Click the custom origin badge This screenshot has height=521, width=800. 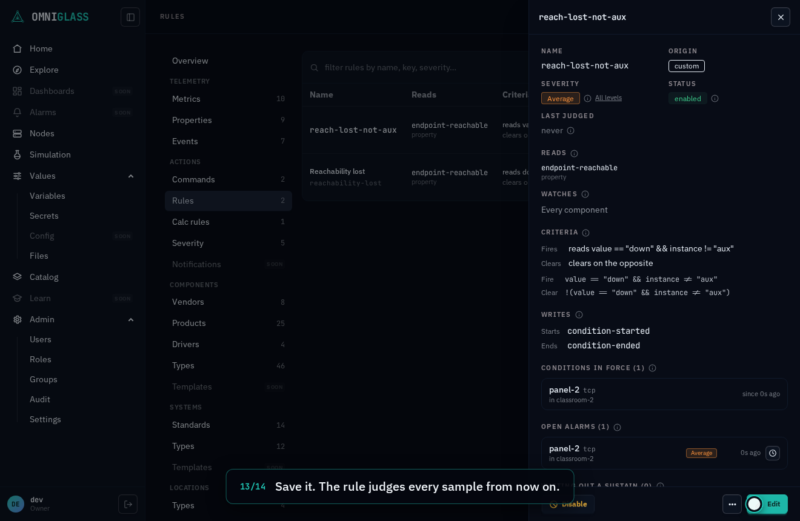(x=687, y=66)
